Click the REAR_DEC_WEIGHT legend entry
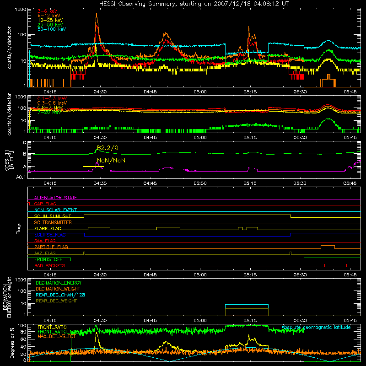 pyautogui.click(x=56, y=301)
